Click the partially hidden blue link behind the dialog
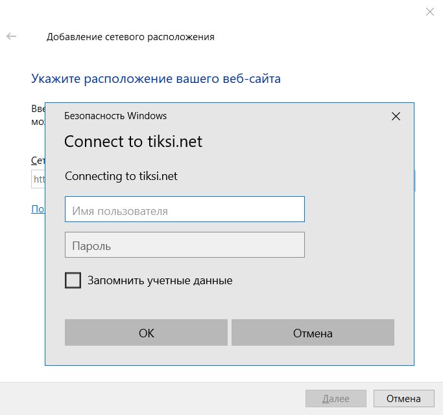 [x=38, y=209]
